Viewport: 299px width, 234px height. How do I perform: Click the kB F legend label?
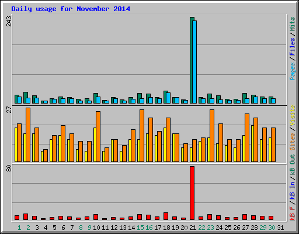tap(293, 214)
